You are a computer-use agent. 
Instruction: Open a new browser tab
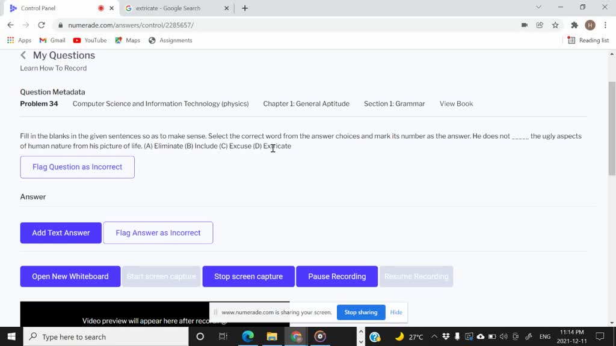tap(245, 8)
